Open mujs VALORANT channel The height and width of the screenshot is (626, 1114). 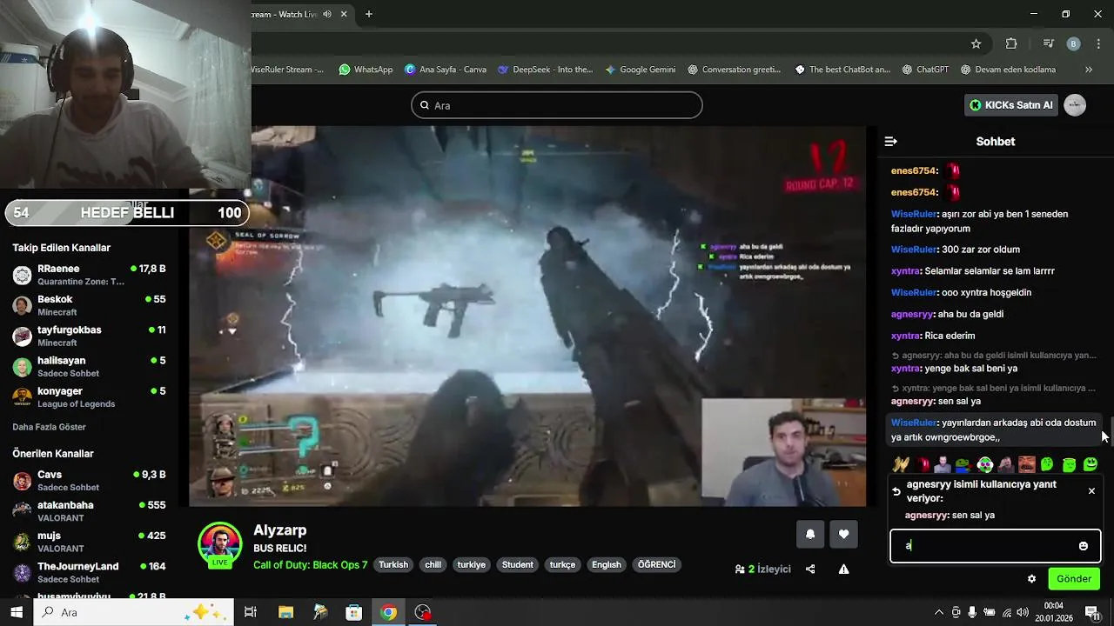point(89,542)
